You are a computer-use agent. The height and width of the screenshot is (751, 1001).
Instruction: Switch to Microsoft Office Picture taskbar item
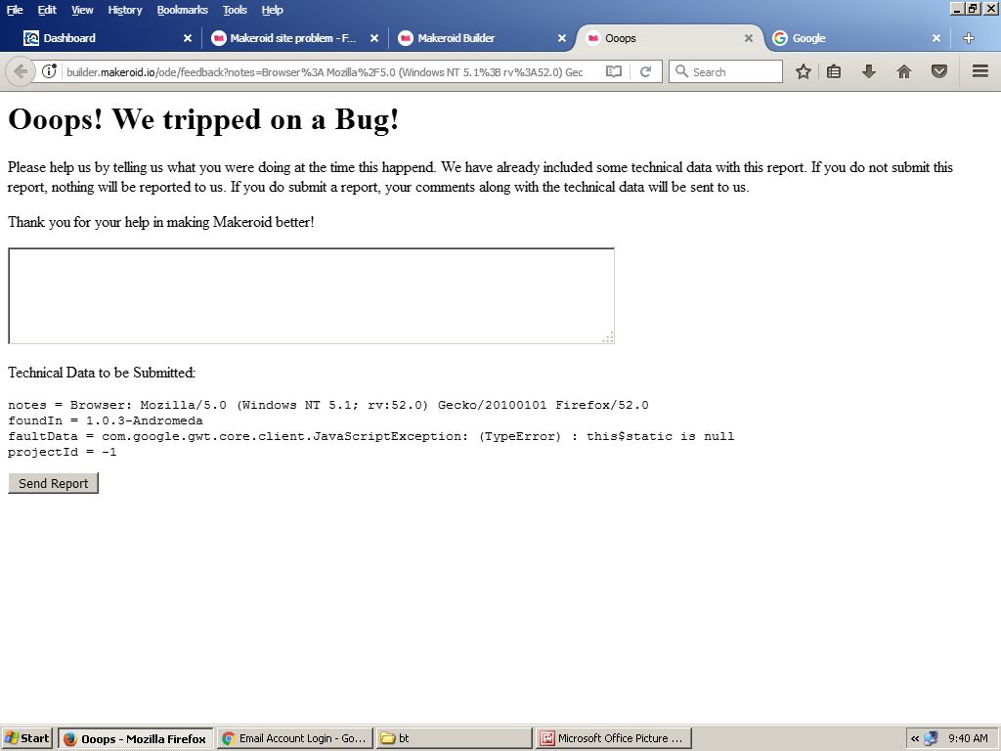click(x=614, y=738)
